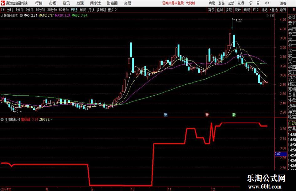The image size is (296, 191).
Task: Click the 标记 mark button
Action: [x=264, y=10]
